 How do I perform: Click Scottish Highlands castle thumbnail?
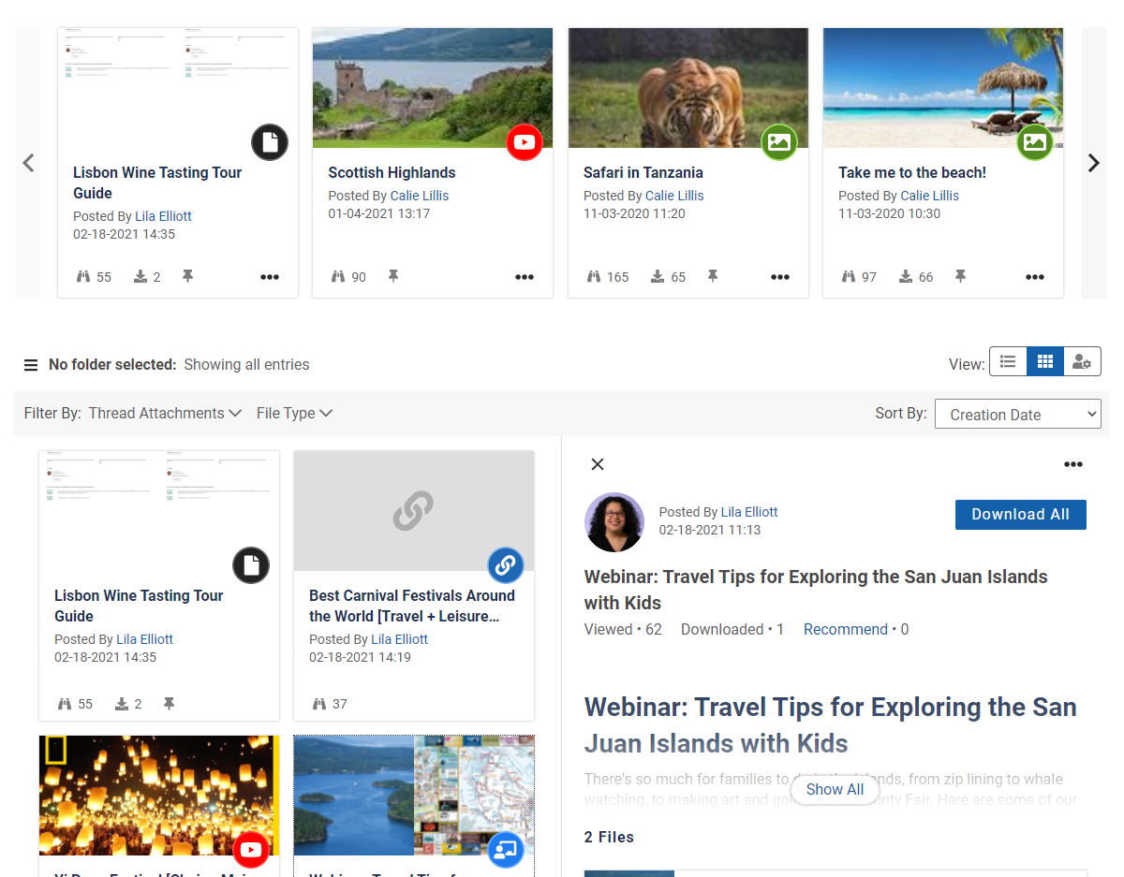433,87
